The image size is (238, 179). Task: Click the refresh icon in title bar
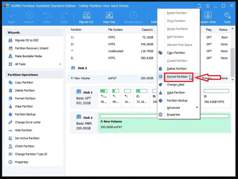199,6
